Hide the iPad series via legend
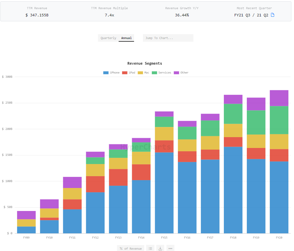Image resolution: width=294 pixels, height=251 pixels. pyautogui.click(x=128, y=73)
